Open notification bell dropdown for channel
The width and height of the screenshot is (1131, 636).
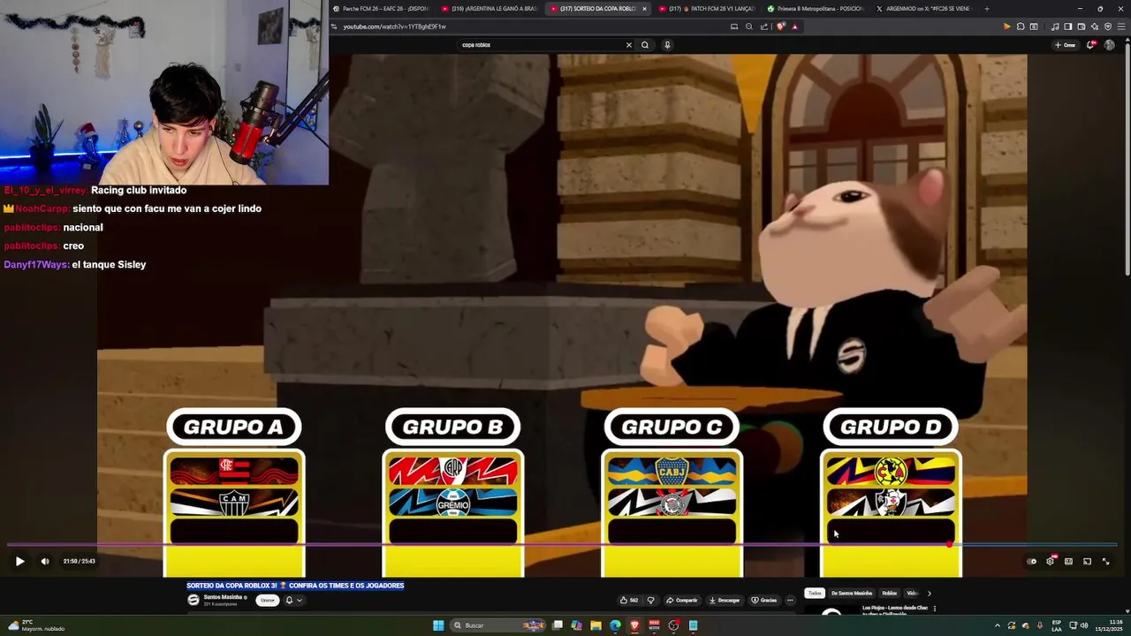pyautogui.click(x=293, y=600)
